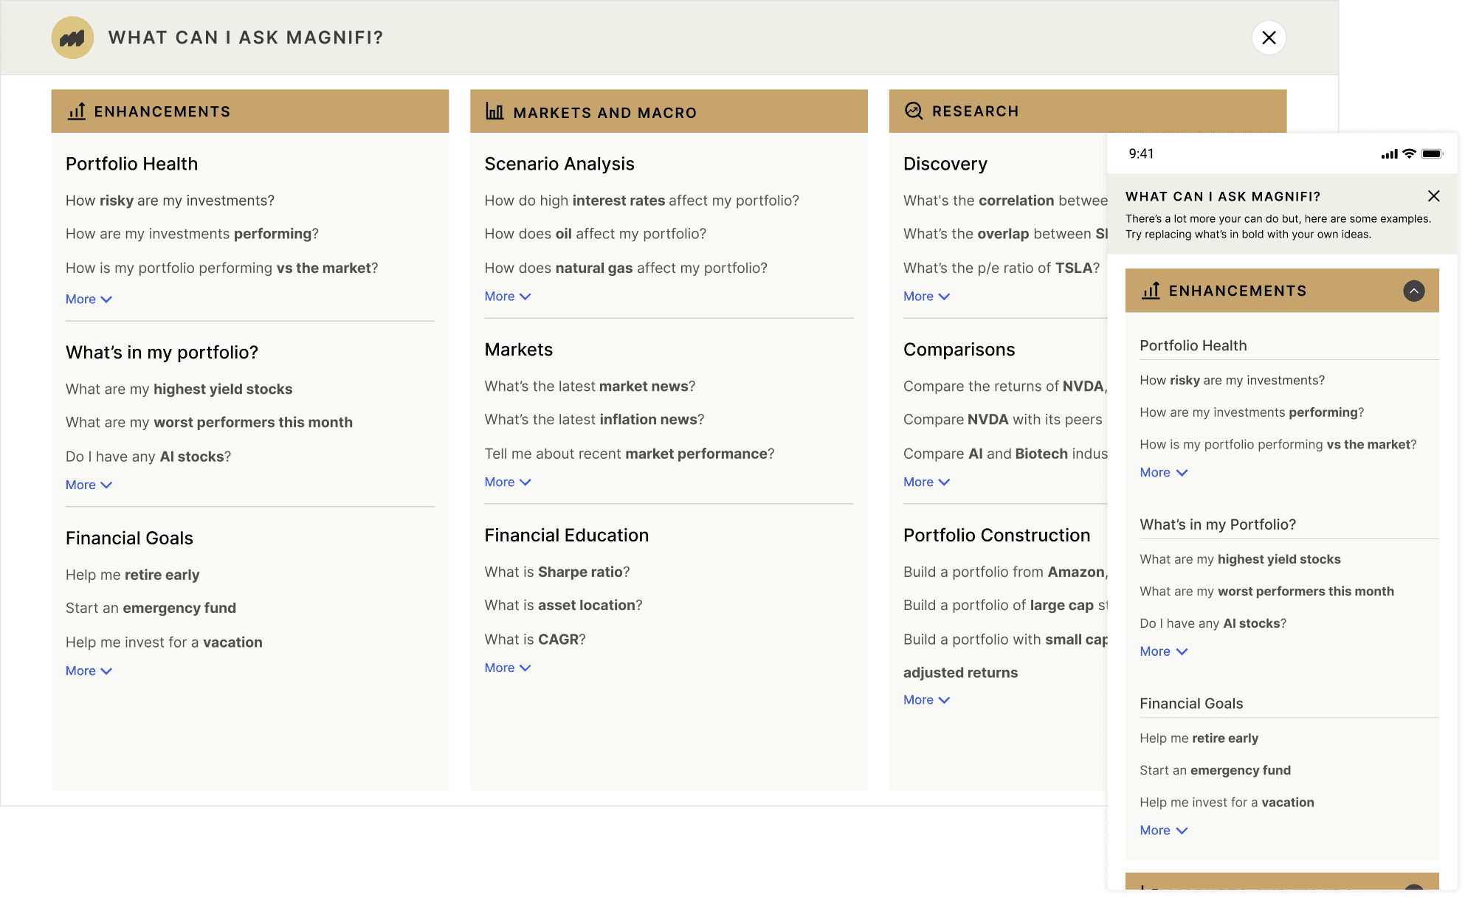Click the Research magnifier icon
Viewport: 1465px width, 897px height.
(x=914, y=111)
